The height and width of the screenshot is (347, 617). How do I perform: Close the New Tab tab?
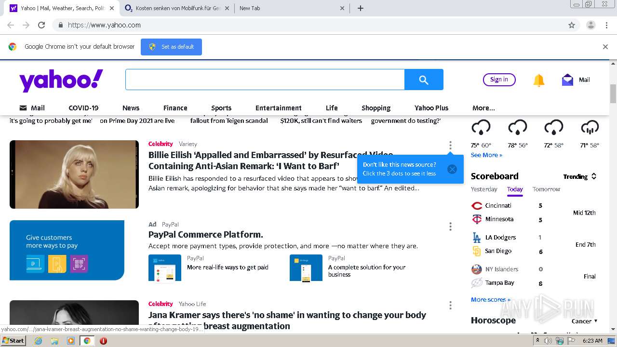342,8
